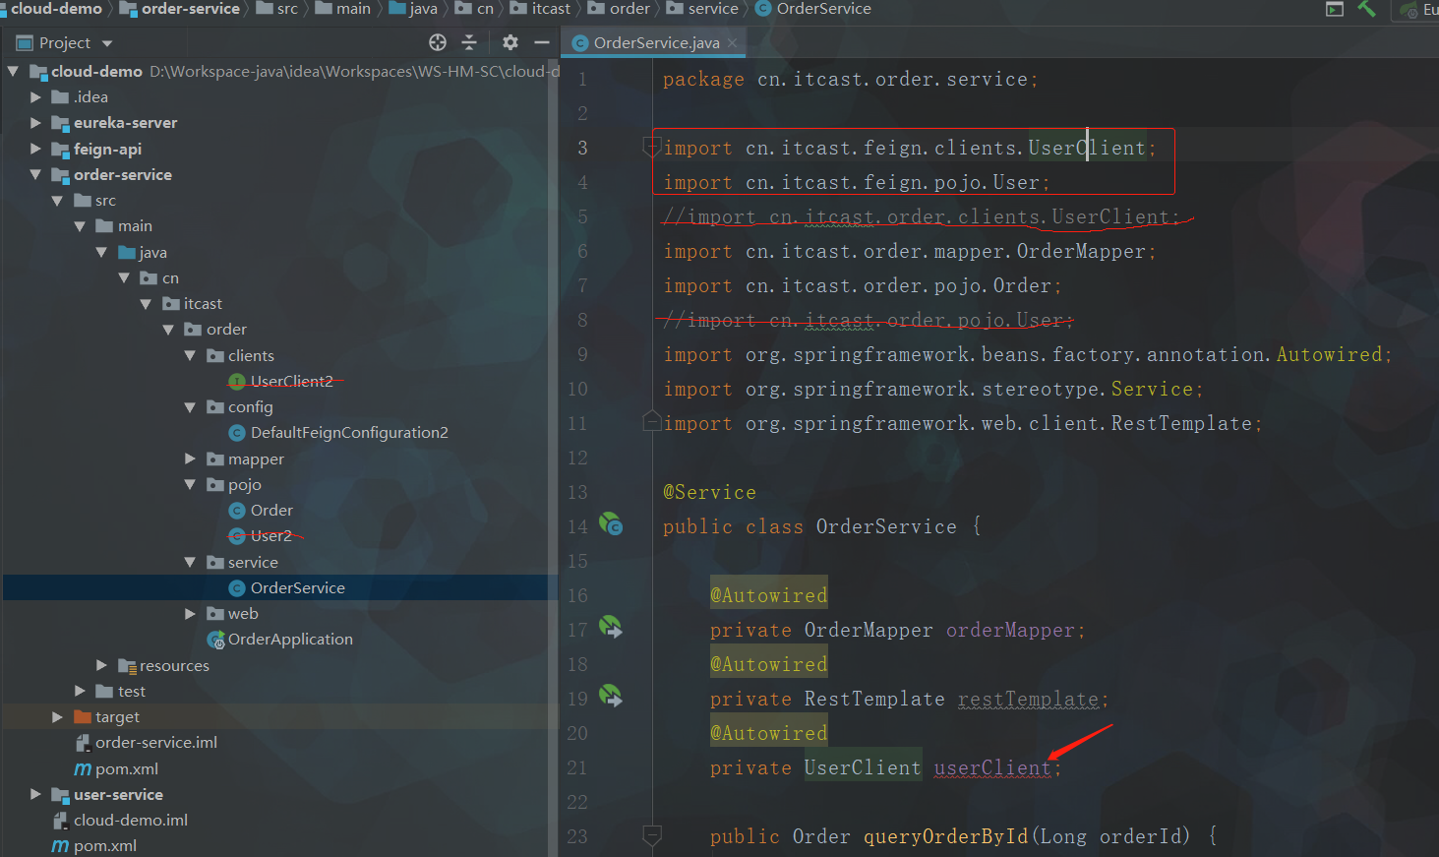
Task: Select the cloud-demo root project node
Action: pos(96,71)
